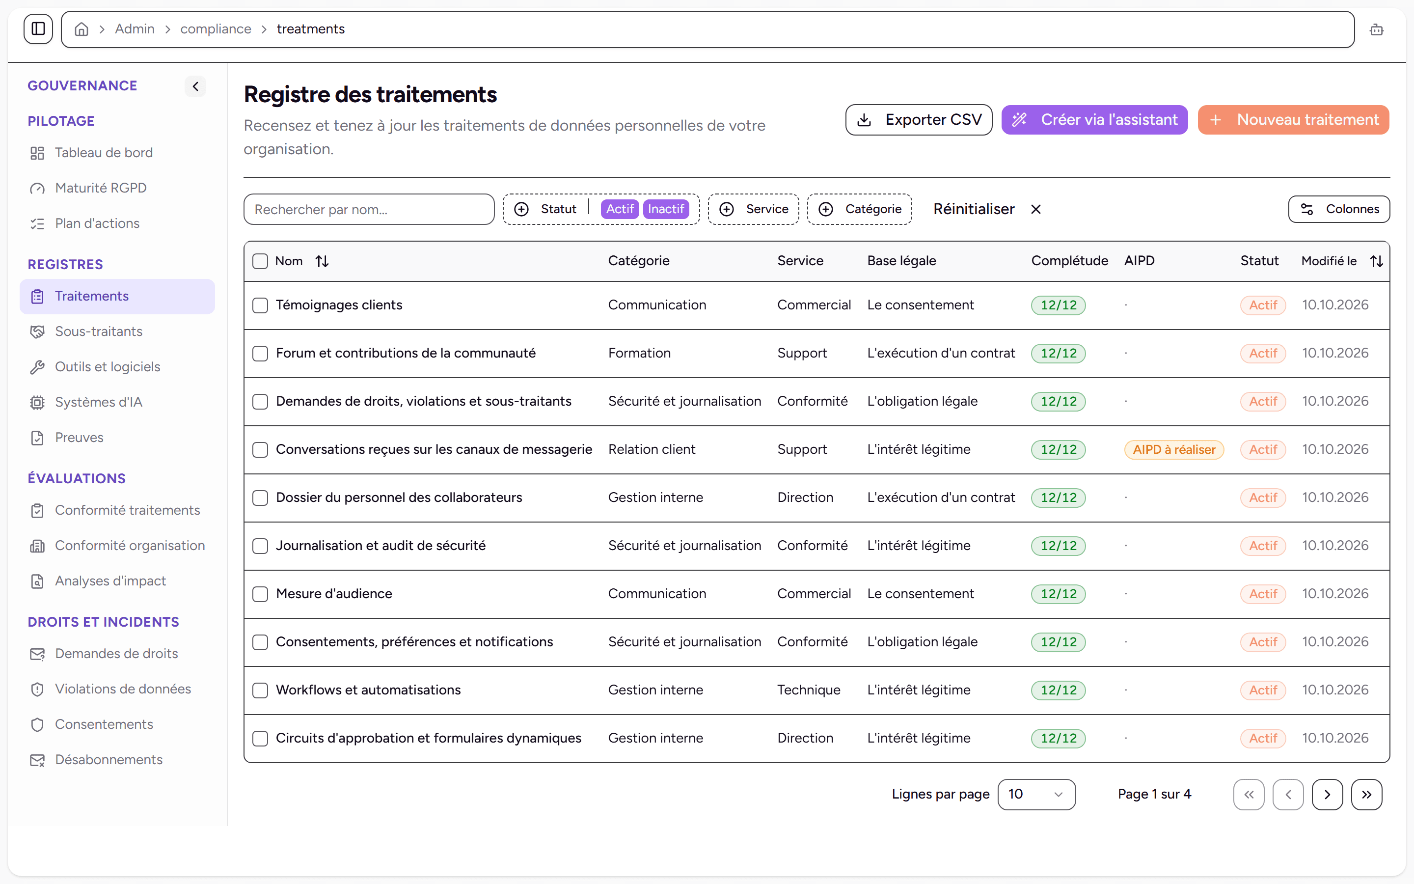The image size is (1414, 884).
Task: Click Conformité traitements clipboard icon
Action: pyautogui.click(x=37, y=510)
